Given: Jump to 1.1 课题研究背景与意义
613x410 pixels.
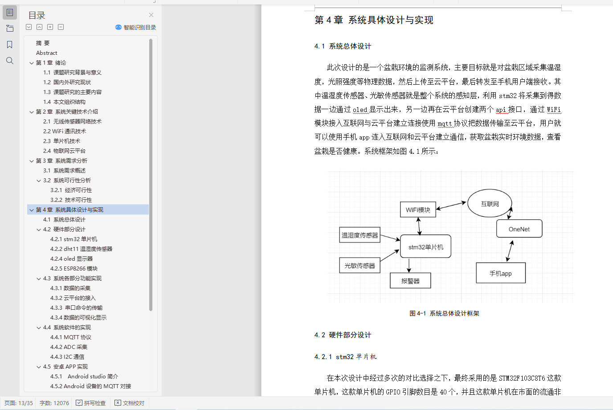Looking at the screenshot, I should (x=72, y=73).
